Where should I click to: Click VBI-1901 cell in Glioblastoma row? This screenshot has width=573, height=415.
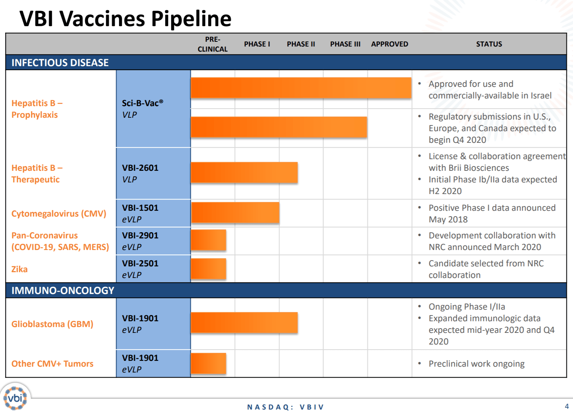pos(153,324)
